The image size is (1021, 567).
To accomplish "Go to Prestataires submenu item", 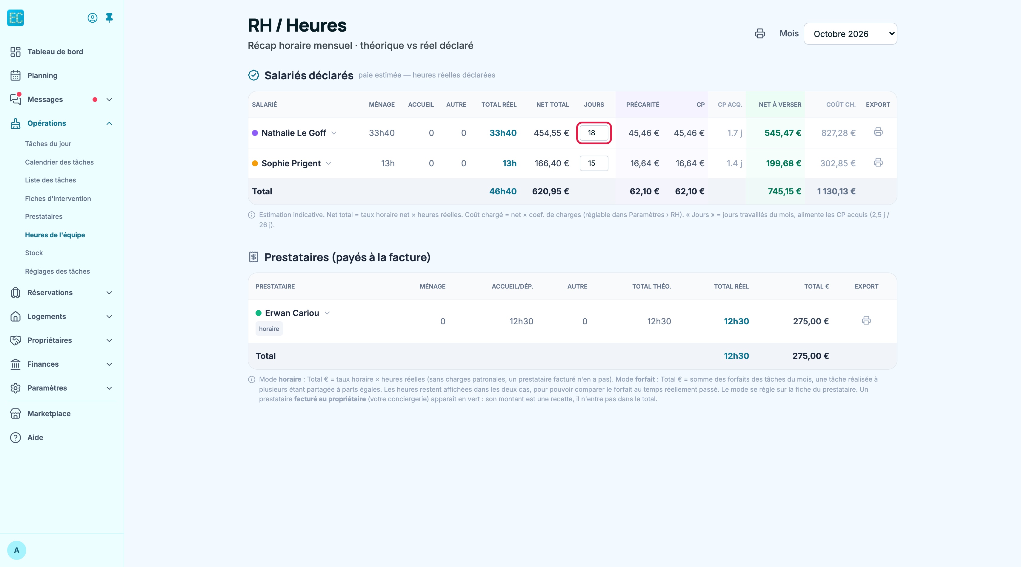I will (44, 216).
